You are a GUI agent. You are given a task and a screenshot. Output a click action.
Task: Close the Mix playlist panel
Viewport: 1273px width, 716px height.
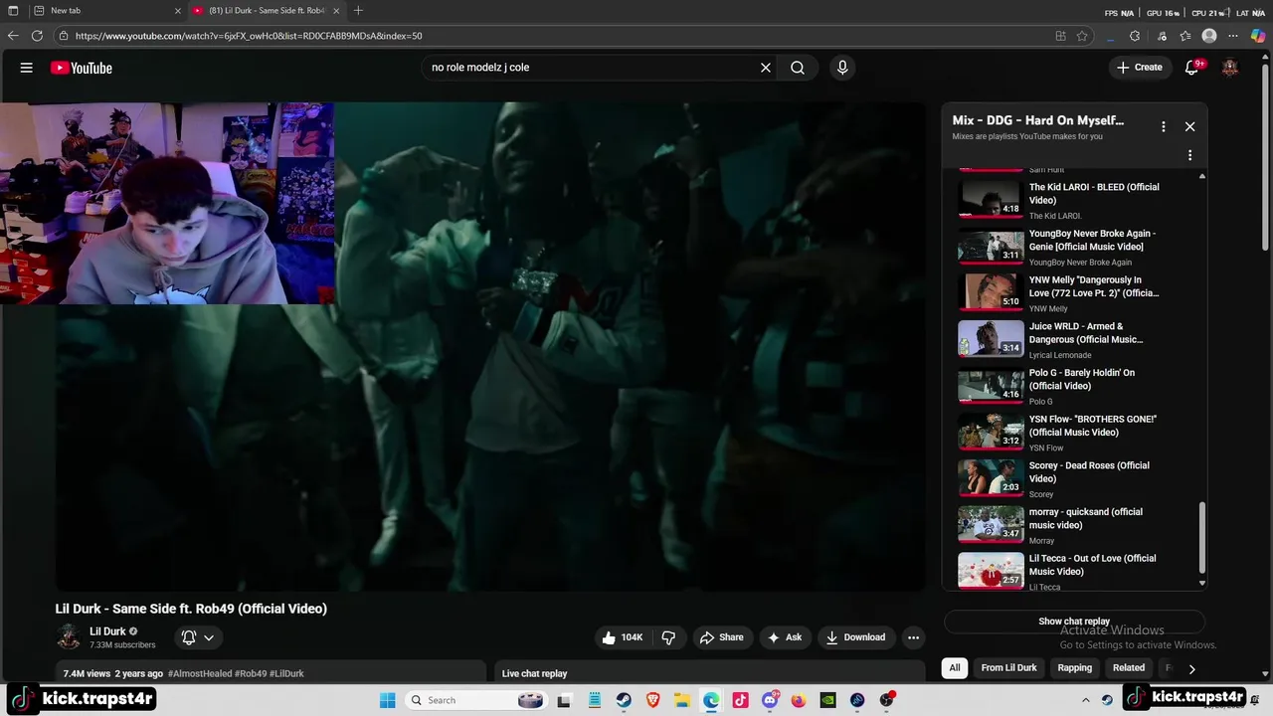1189,126
